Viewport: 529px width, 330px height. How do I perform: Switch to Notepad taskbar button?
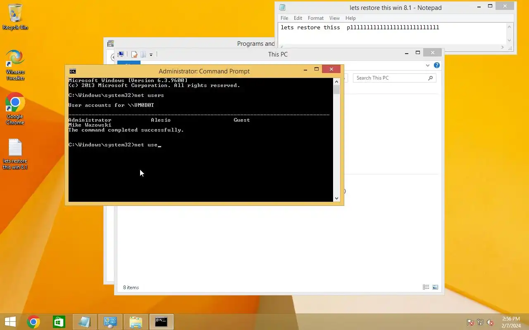[85, 322]
